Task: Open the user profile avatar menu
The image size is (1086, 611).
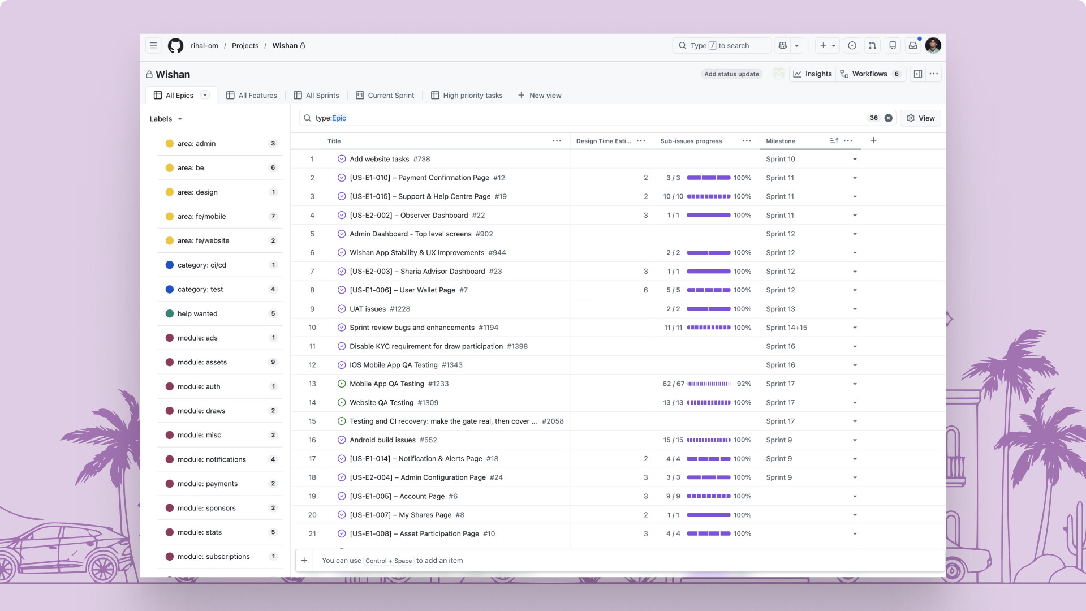Action: click(x=933, y=45)
